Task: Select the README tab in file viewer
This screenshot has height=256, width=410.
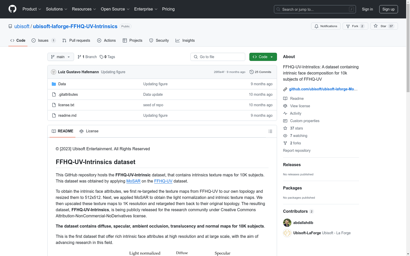Action: 63,131
